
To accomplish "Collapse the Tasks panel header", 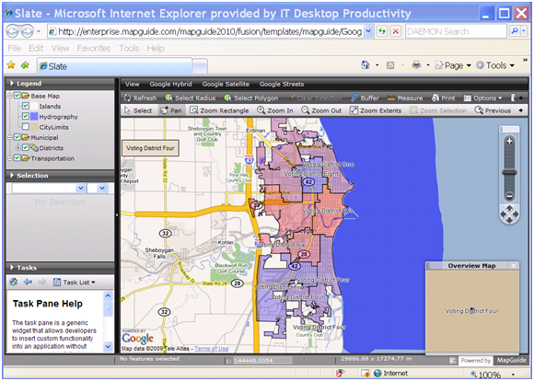I will (x=60, y=268).
